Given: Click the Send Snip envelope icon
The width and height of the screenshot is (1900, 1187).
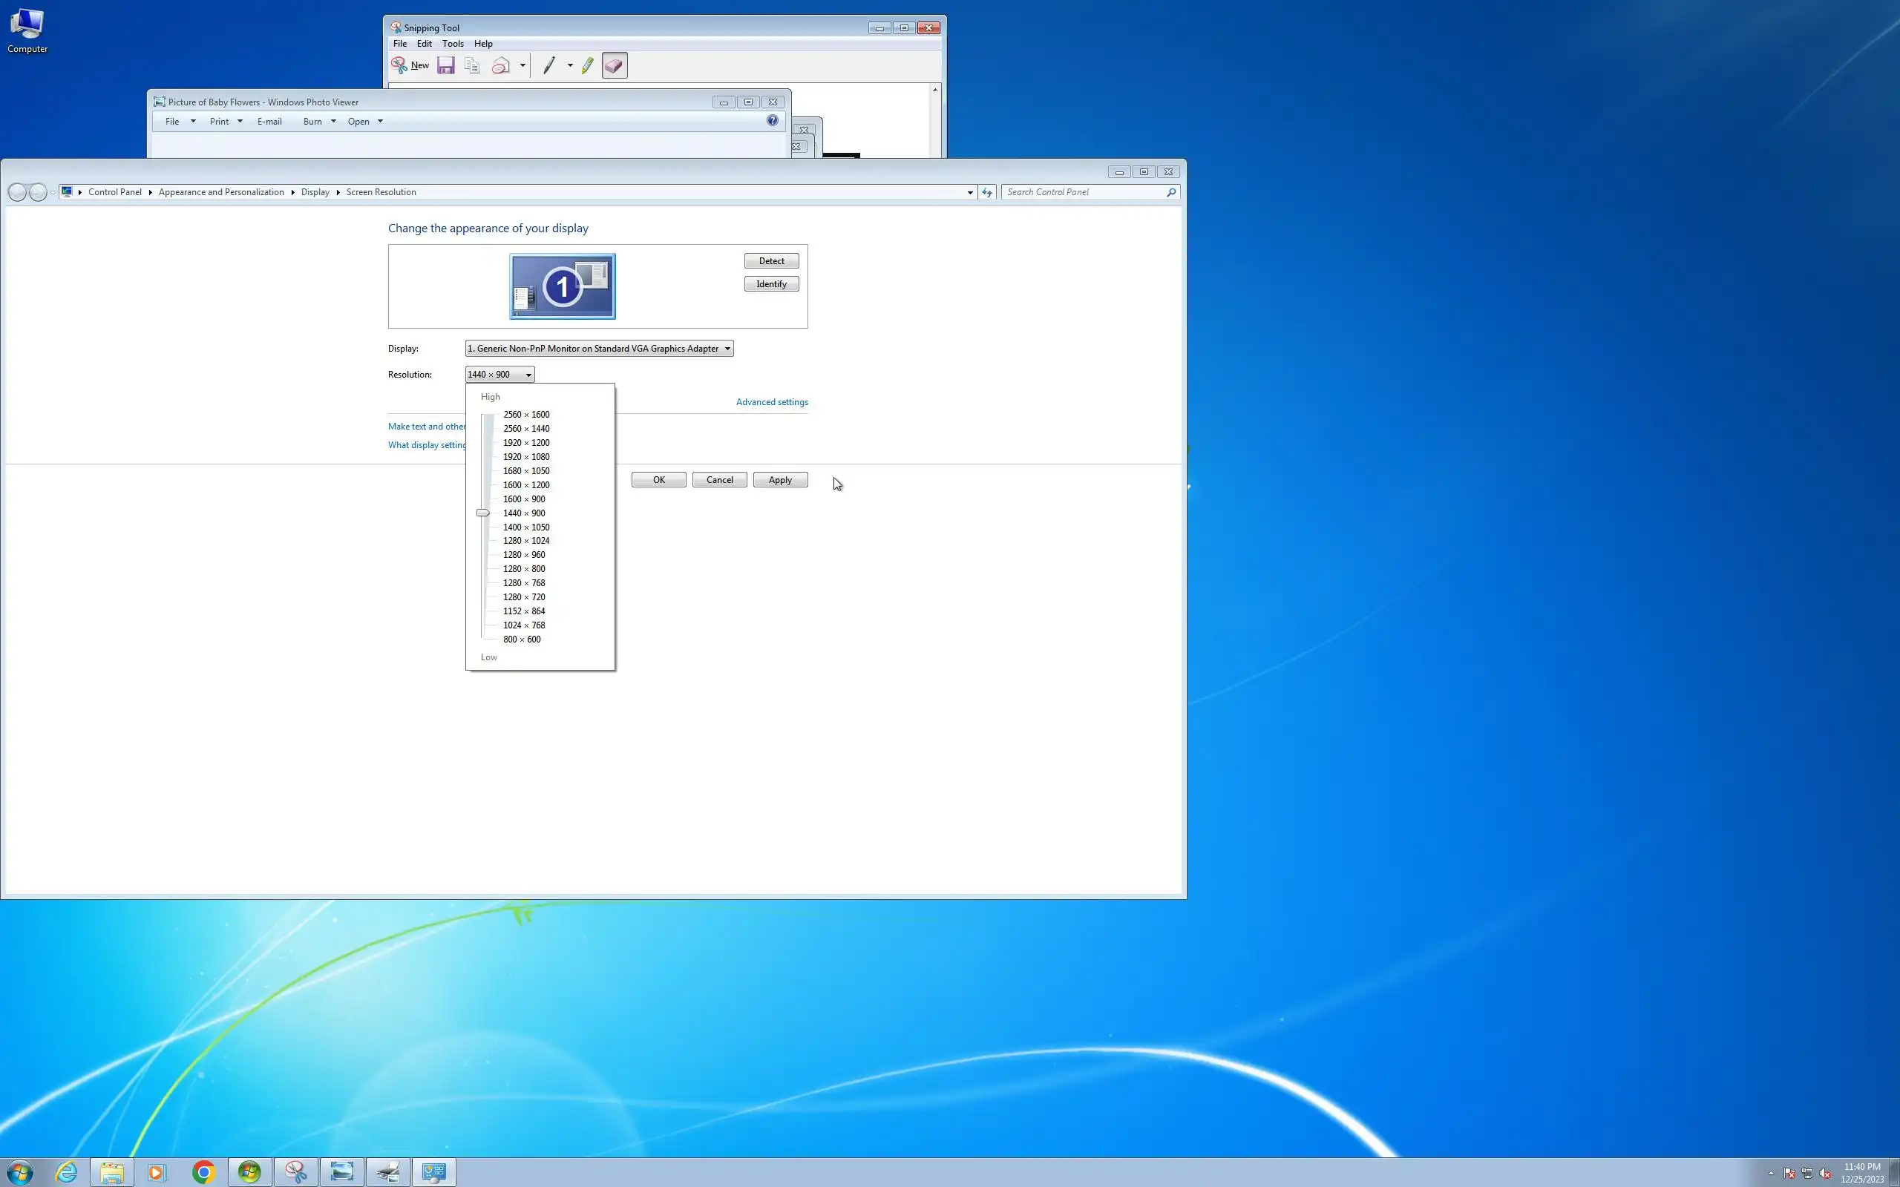Looking at the screenshot, I should tap(501, 66).
